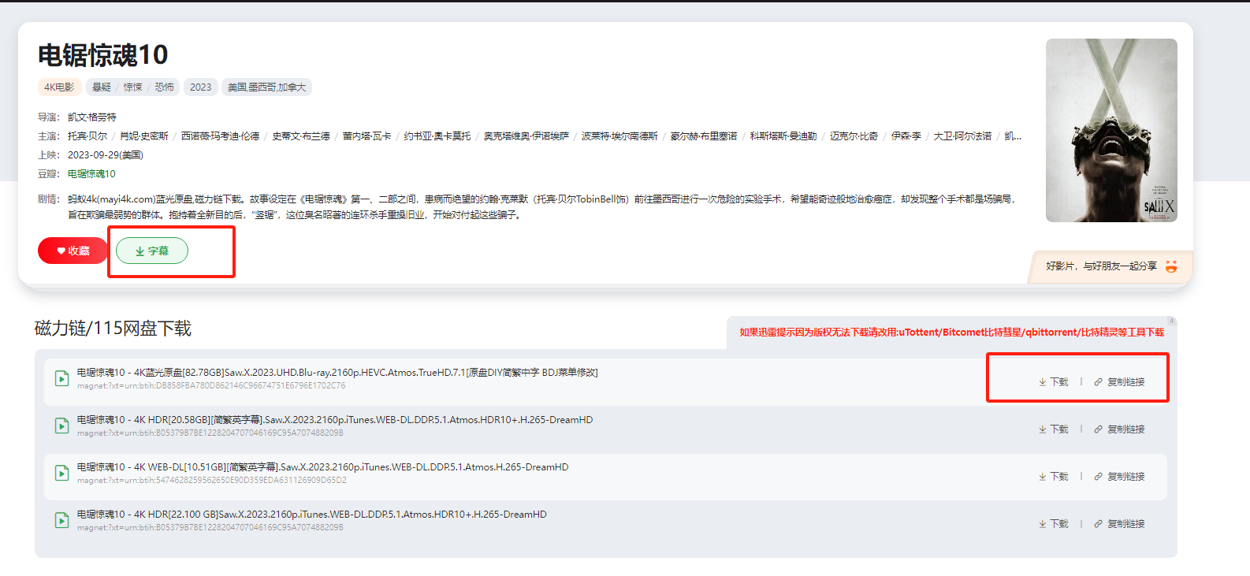Click the file icon of the 20.58GB HDR entry

pos(61,425)
